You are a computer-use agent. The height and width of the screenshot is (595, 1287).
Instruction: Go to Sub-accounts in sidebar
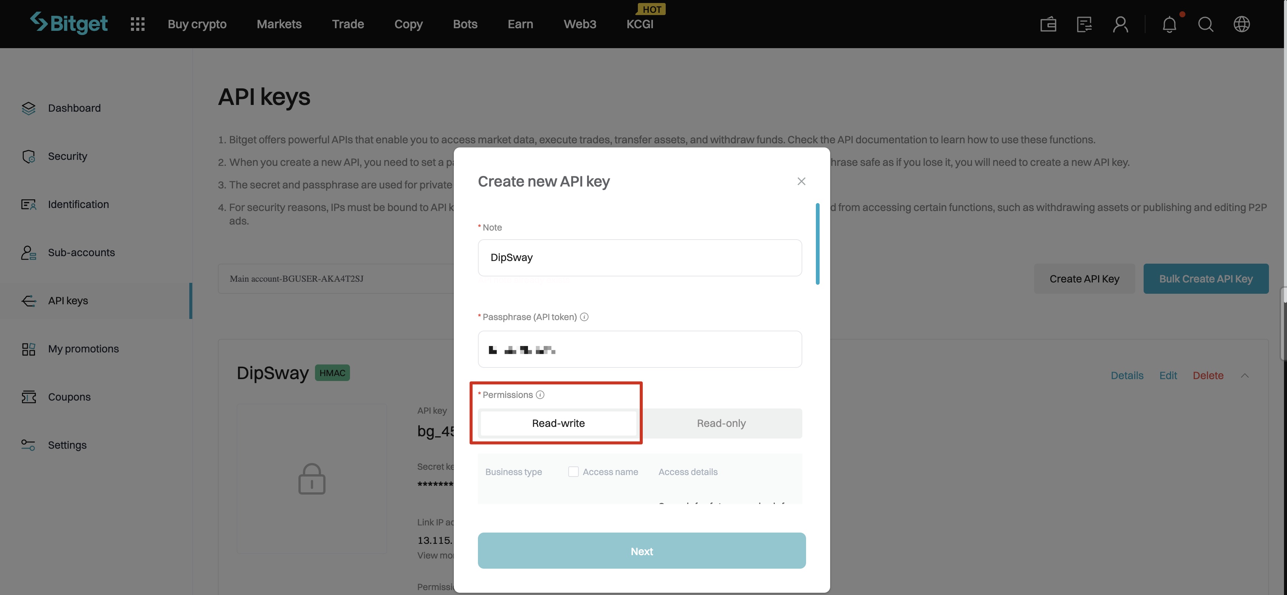[81, 253]
